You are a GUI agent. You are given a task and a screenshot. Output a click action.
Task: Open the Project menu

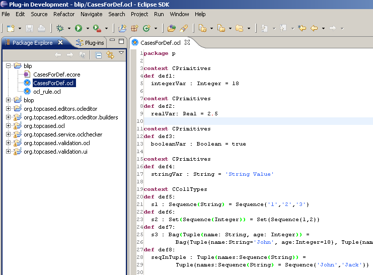(139, 14)
